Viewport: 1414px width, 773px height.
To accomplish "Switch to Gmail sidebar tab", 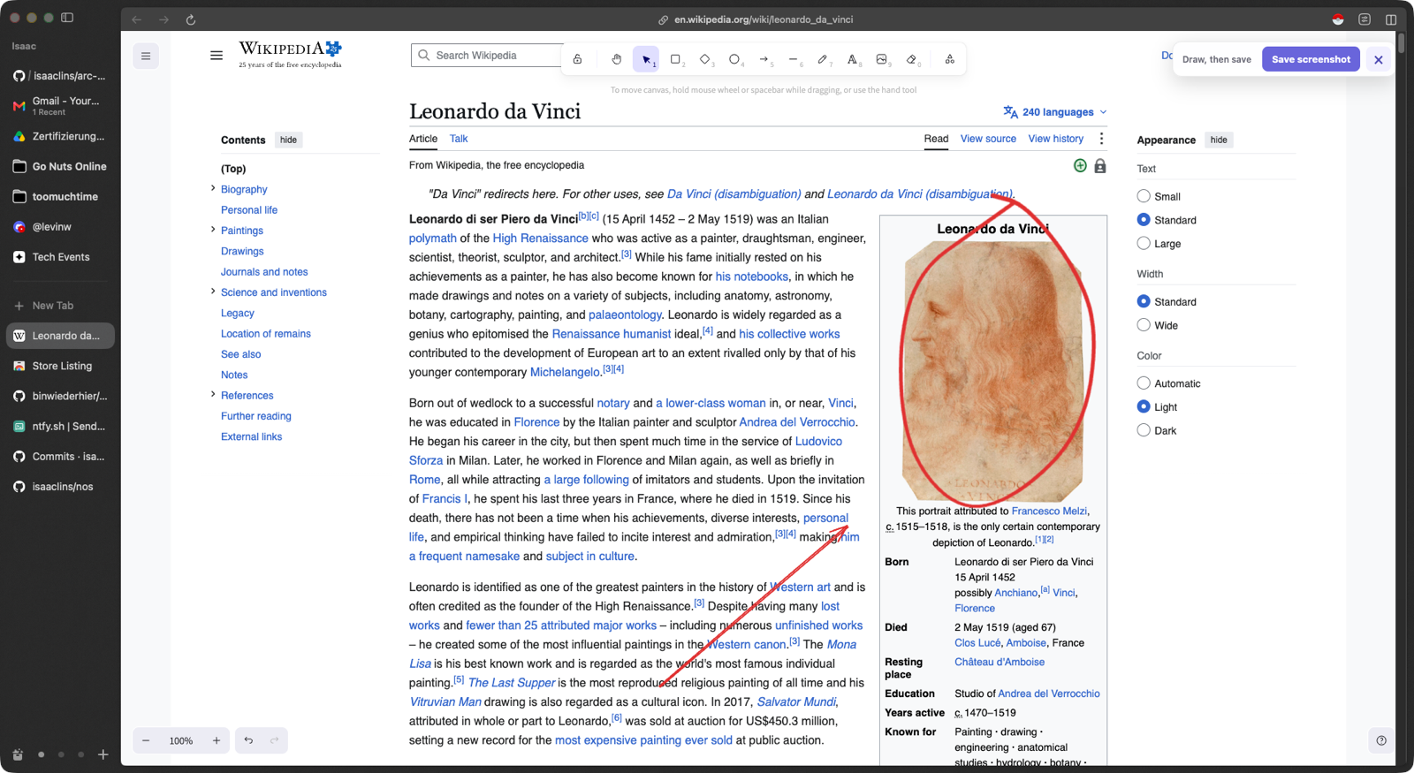I will [x=59, y=106].
